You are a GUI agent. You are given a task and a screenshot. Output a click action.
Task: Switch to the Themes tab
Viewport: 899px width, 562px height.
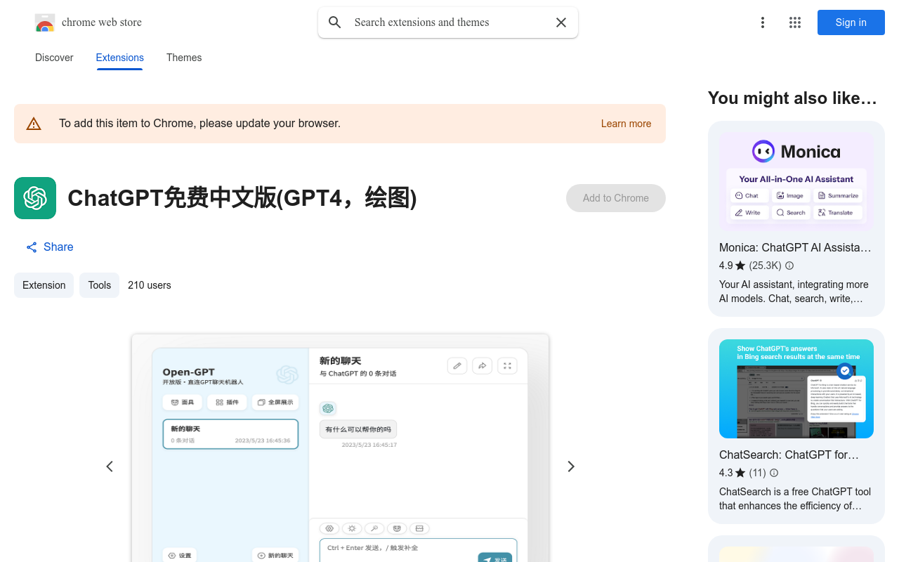(x=183, y=58)
